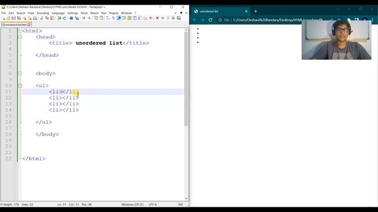This screenshot has height=212, width=378.
Task: Close the unordered list.html document tab
Action: (x=29, y=25)
